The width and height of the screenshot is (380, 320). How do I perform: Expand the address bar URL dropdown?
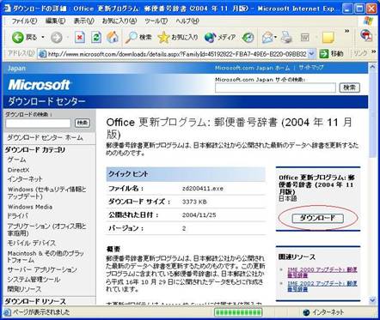click(311, 54)
